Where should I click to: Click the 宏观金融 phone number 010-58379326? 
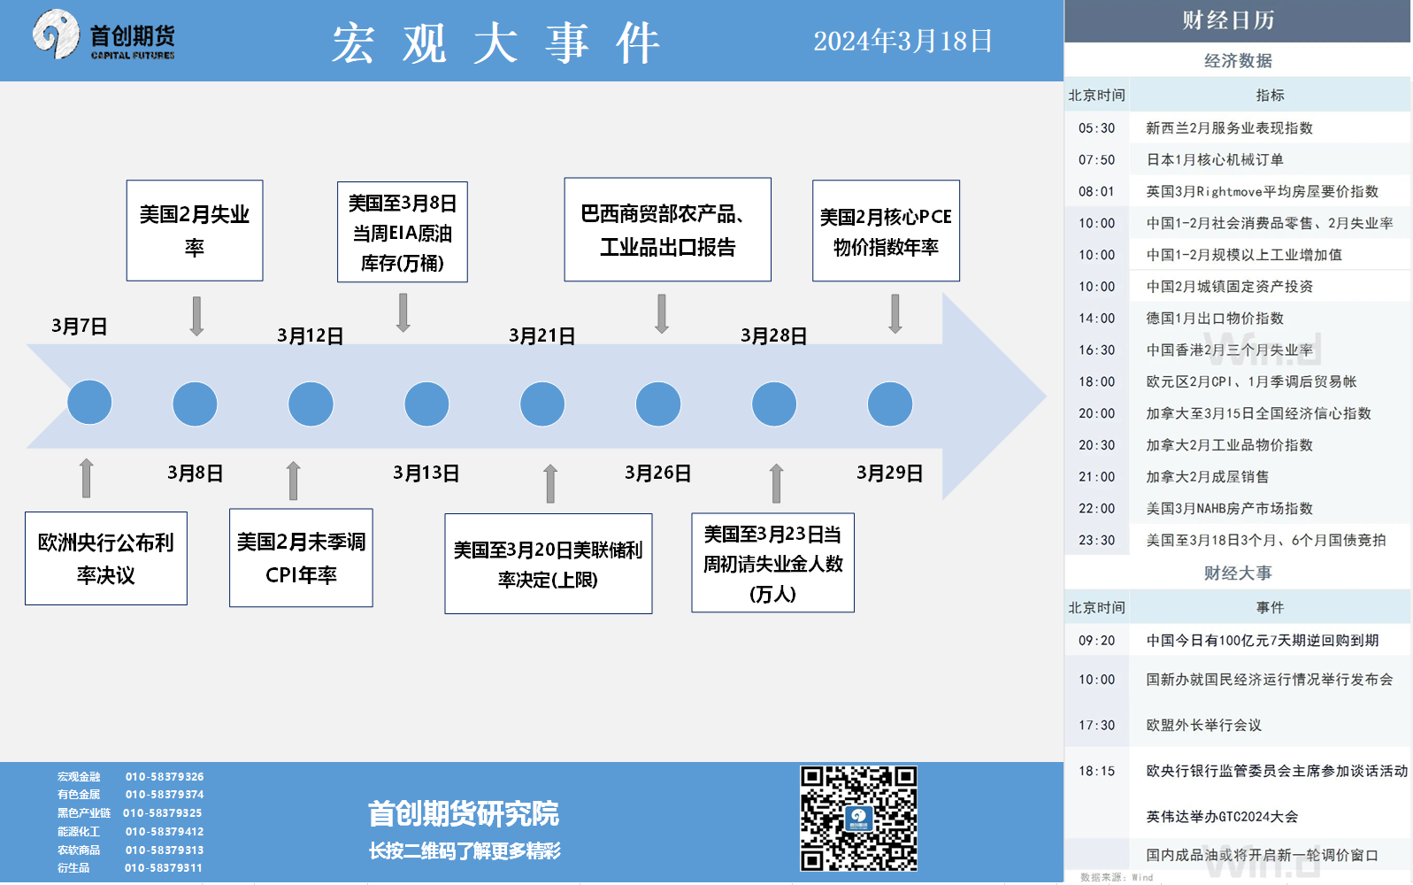[165, 777]
